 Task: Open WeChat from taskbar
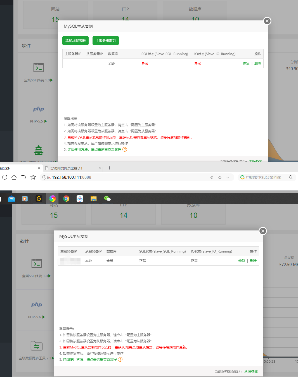107,199
